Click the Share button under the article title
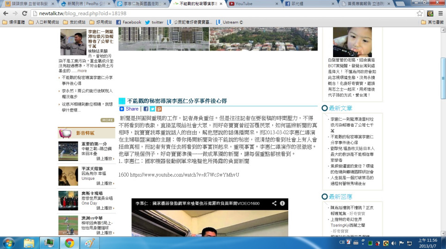Viewport: 446px width, 249px height. (129, 109)
